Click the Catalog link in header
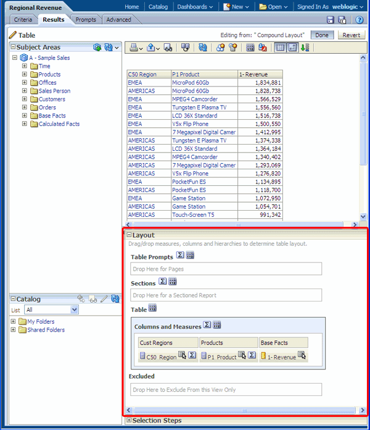This screenshot has width=370, height=430. click(x=158, y=7)
